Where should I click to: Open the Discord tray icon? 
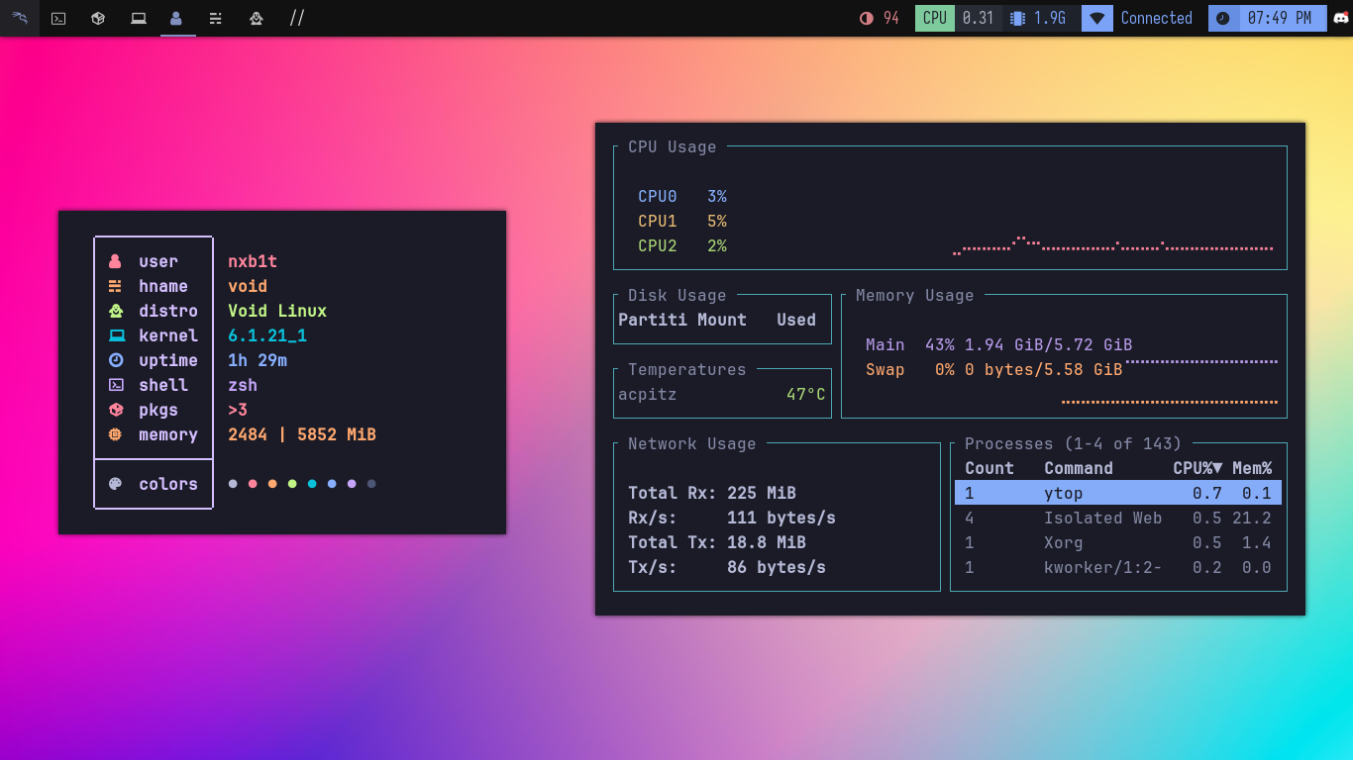pos(1341,18)
